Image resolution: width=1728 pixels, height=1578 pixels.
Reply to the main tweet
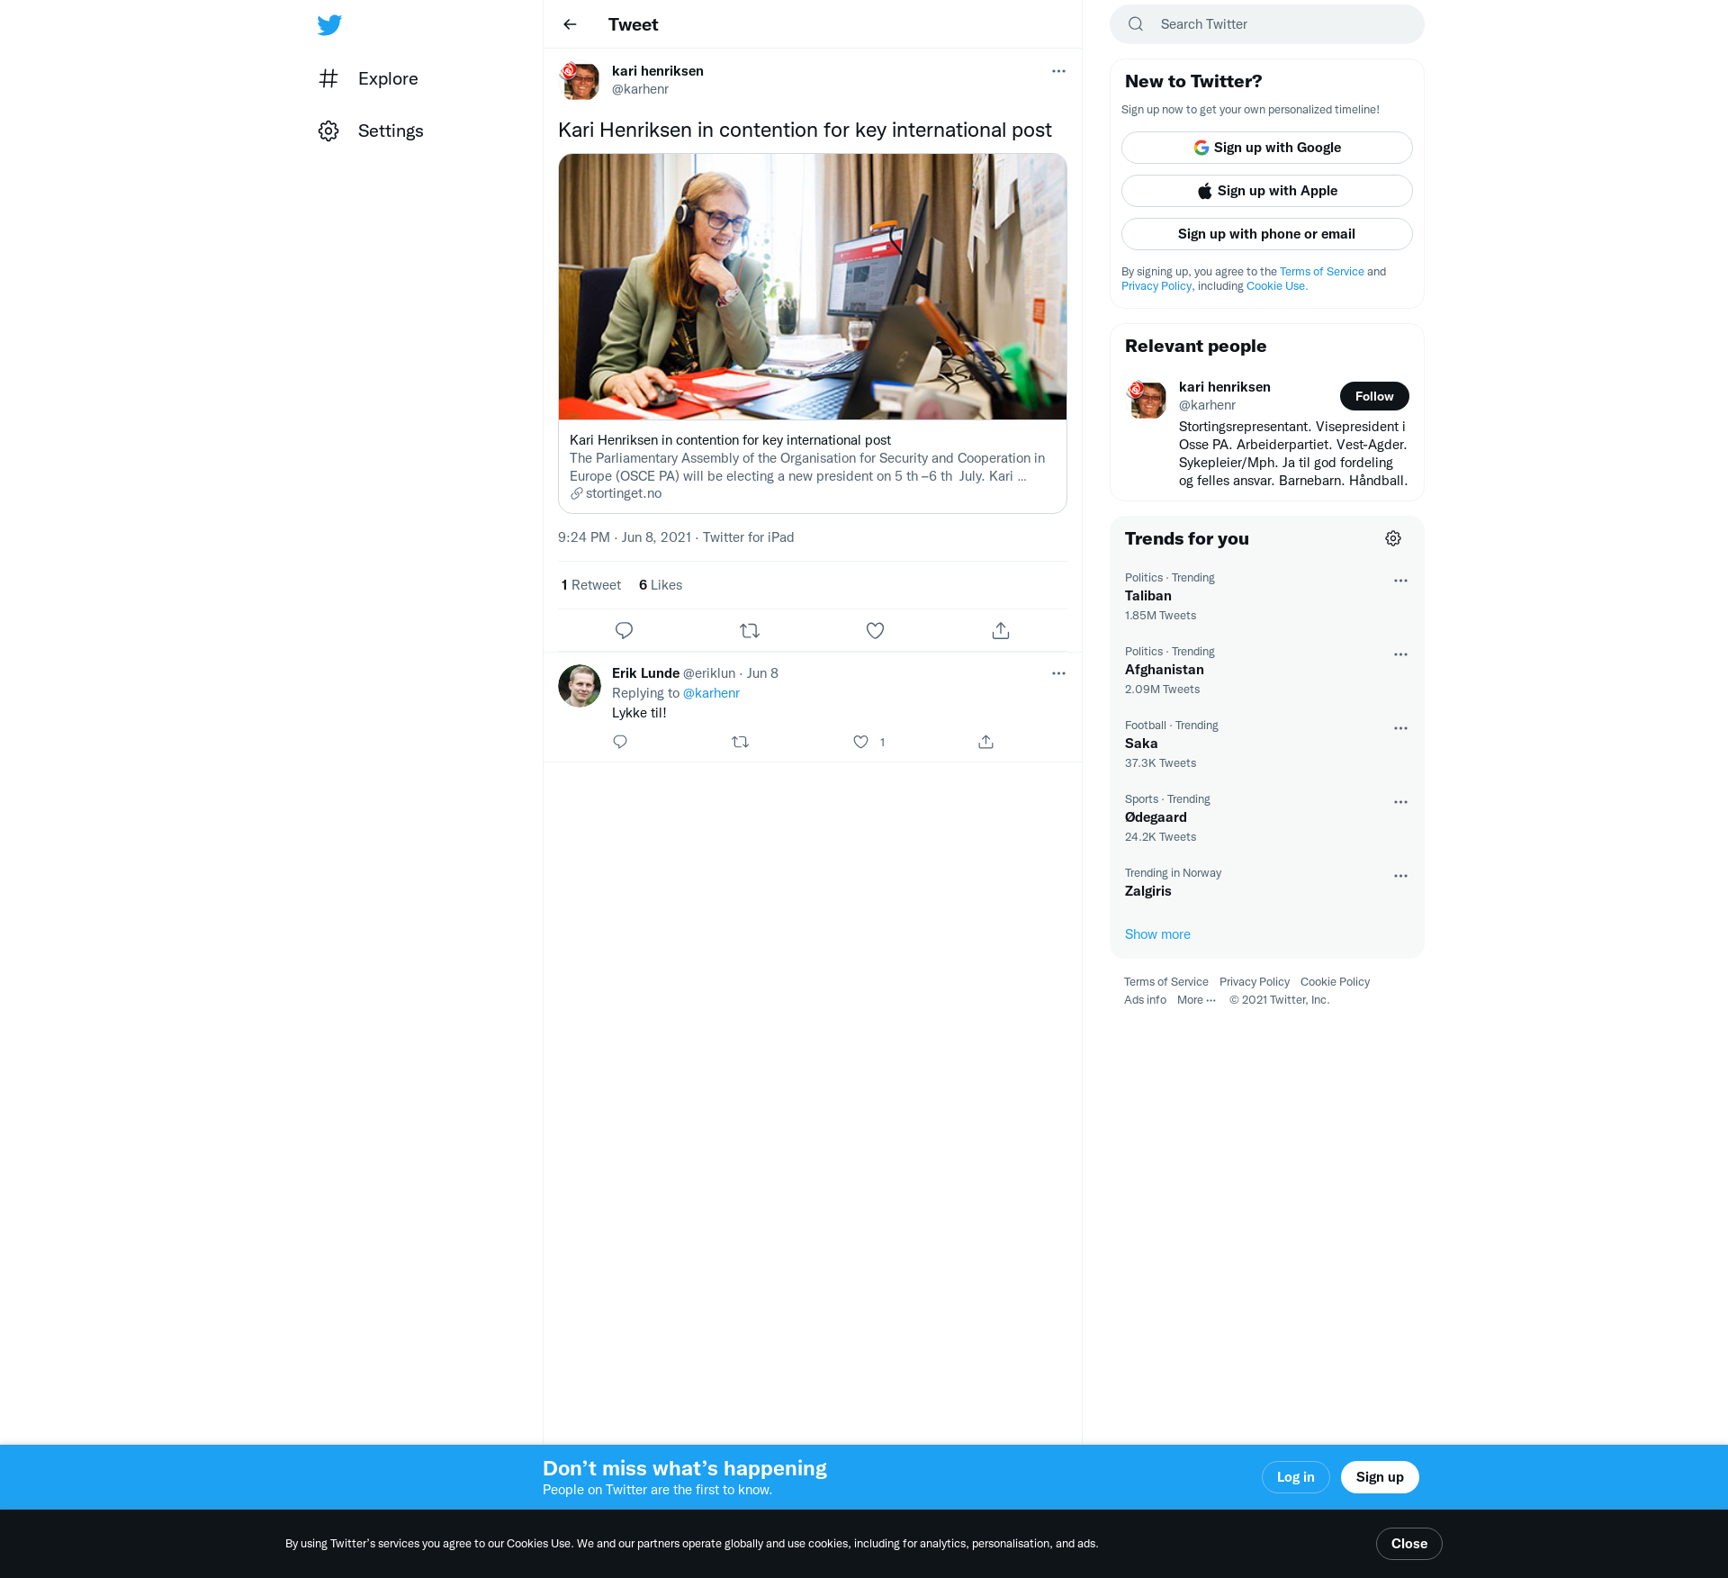pyautogui.click(x=624, y=630)
